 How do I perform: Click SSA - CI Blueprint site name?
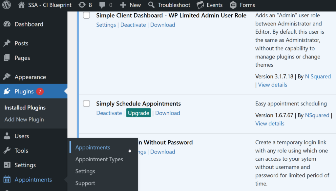(x=50, y=5)
